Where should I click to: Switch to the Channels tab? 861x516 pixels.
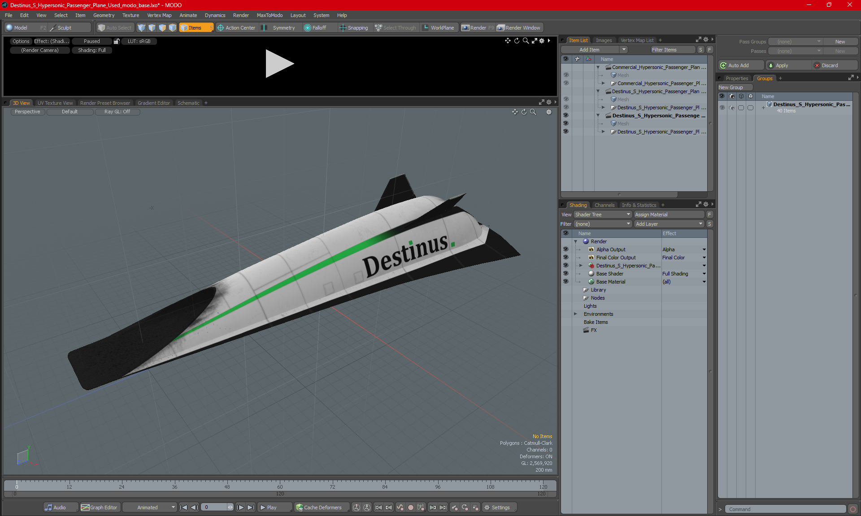pyautogui.click(x=604, y=205)
